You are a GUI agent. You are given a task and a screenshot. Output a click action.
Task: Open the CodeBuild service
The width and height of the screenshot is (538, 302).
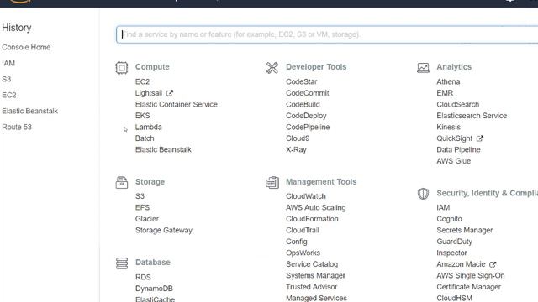tap(303, 104)
